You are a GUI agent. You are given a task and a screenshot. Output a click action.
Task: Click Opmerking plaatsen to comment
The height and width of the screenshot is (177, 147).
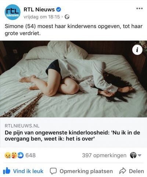(x=81, y=171)
